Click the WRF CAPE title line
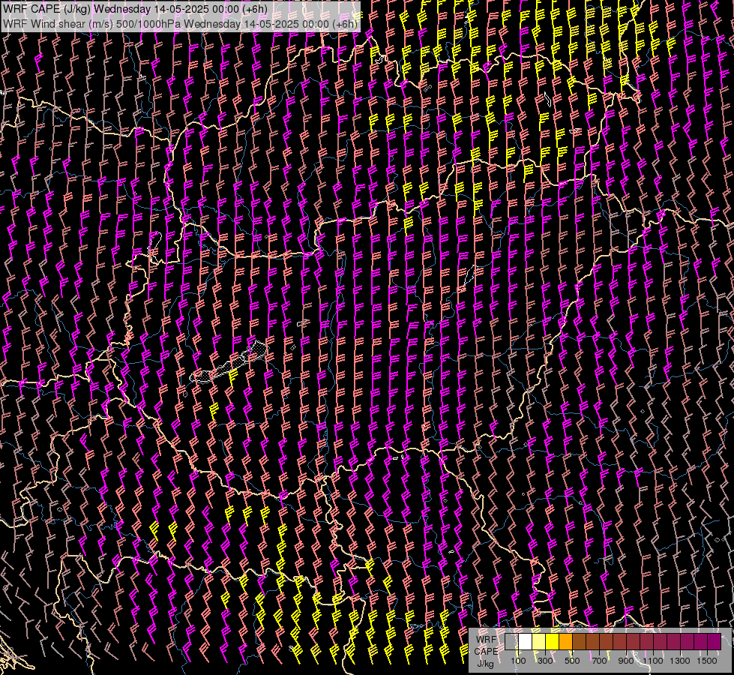This screenshot has width=734, height=675. pyautogui.click(x=135, y=9)
